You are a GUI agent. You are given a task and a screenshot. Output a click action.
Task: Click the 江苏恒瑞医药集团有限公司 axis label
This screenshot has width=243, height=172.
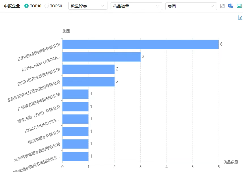tap(39, 52)
